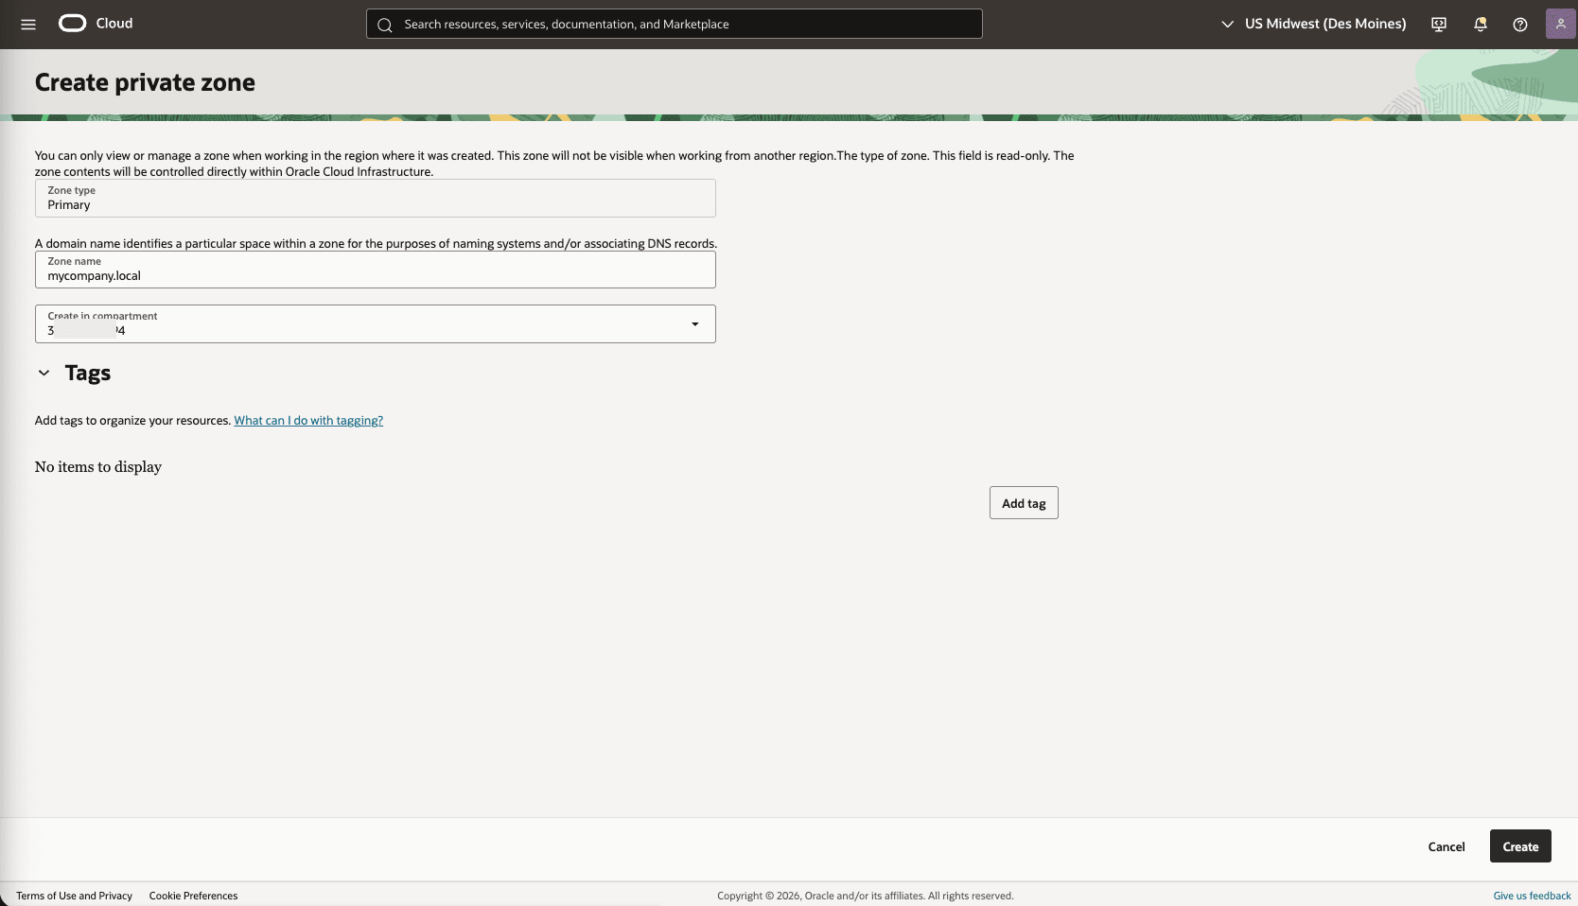Select the Zone type Primary field
Image resolution: width=1578 pixels, height=906 pixels.
coord(375,199)
